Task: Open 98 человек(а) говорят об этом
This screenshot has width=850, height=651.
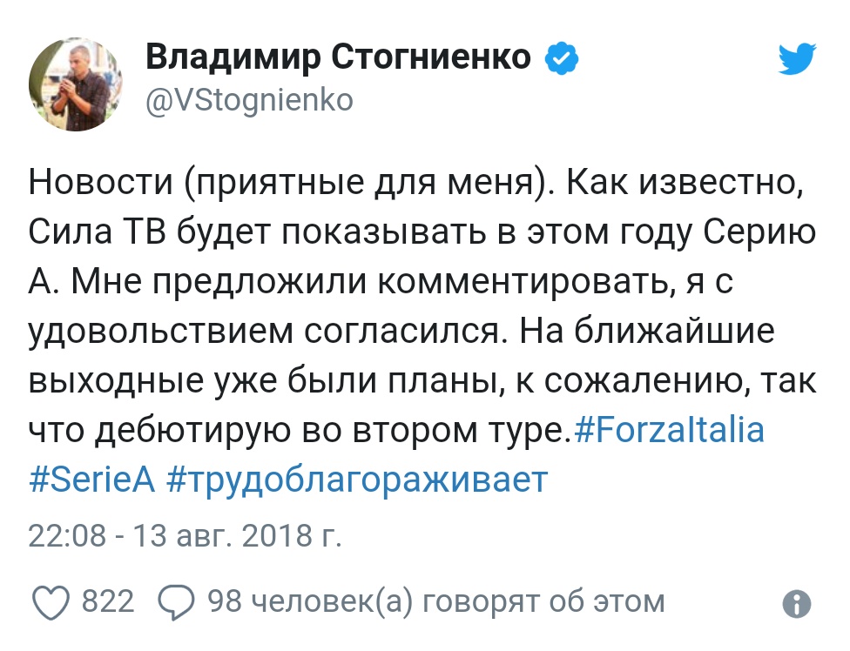Action: [x=435, y=601]
